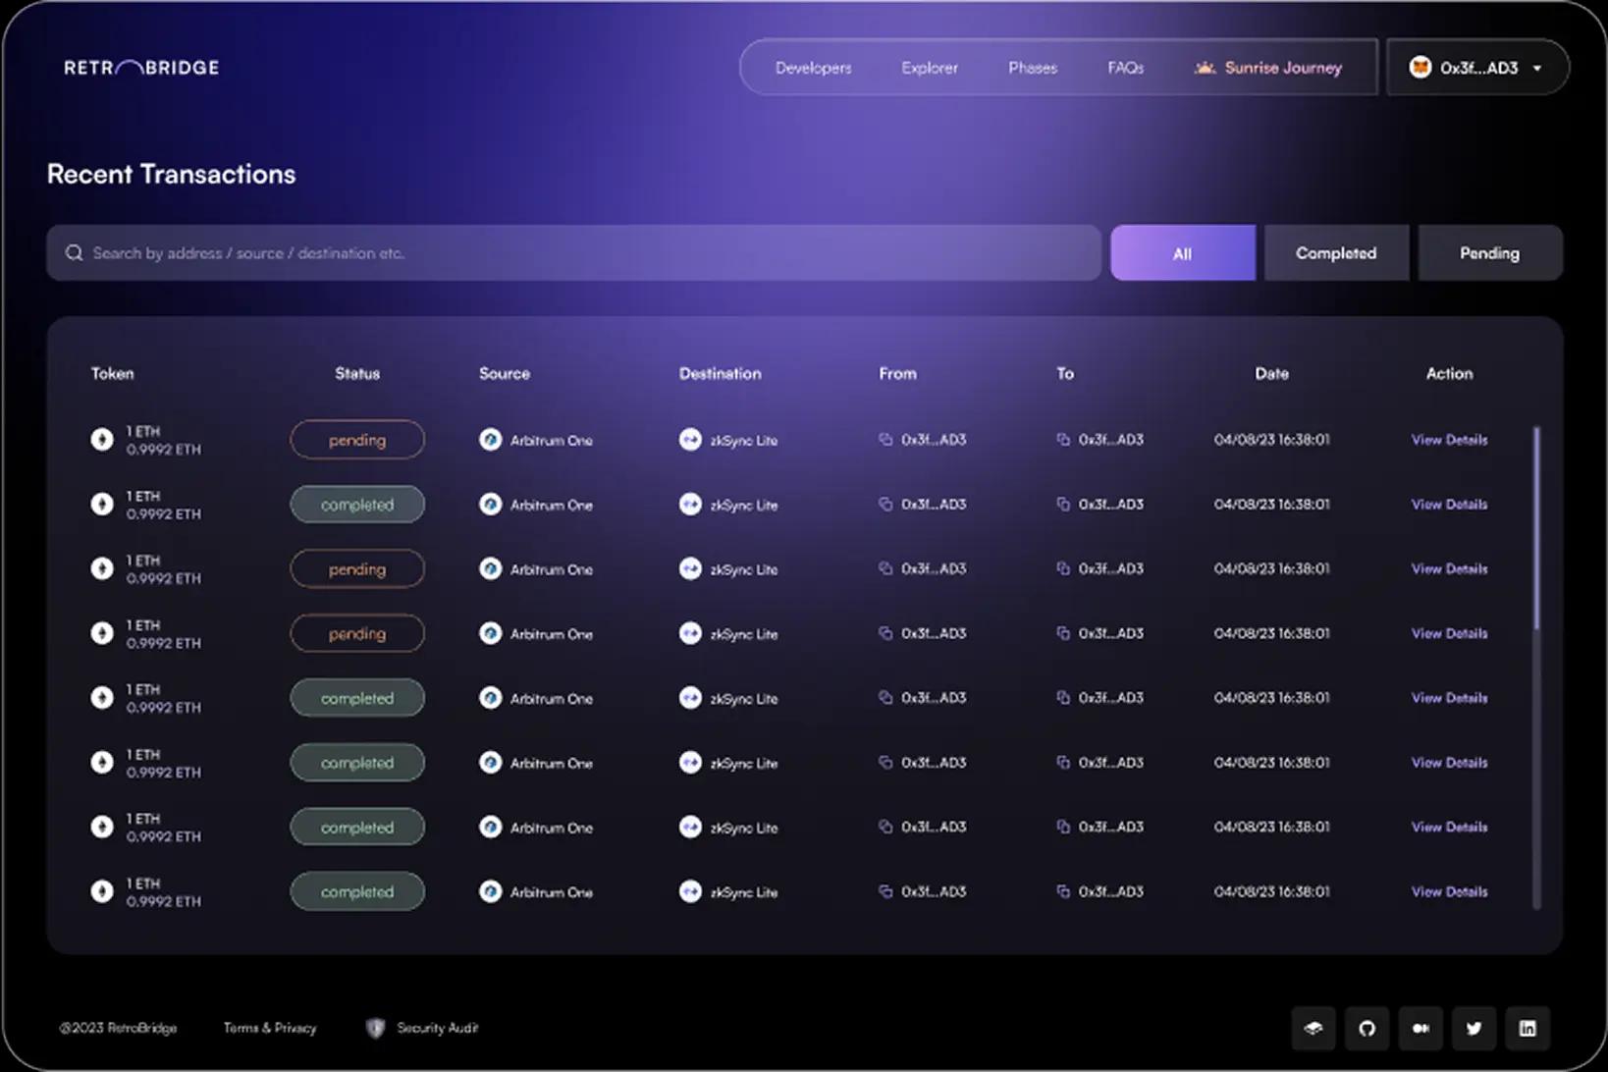Screen dimensions: 1608x1072
Task: Click the RetroBridge logo
Action: [x=141, y=68]
